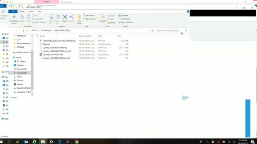The width and height of the screenshot is (257, 144).
Task: Click the Delete X icon in ribbon
Action: (65, 17)
